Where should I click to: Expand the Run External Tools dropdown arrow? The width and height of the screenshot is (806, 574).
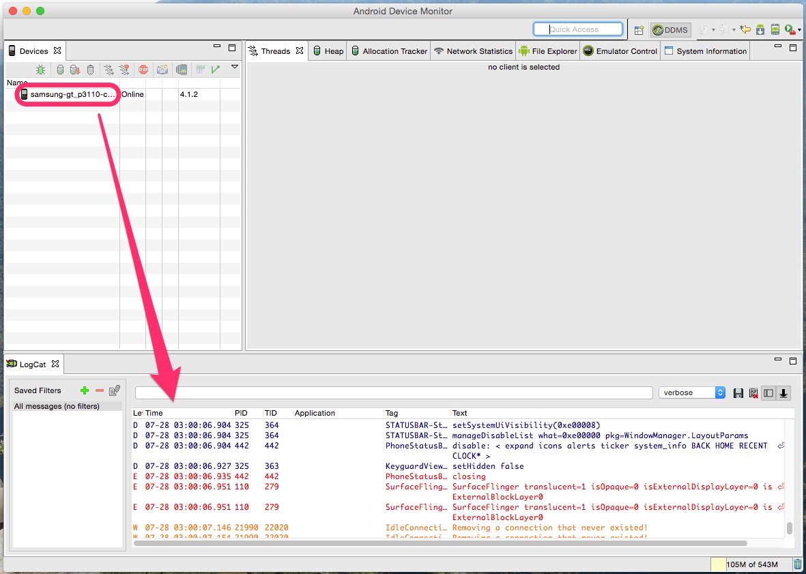[x=799, y=31]
